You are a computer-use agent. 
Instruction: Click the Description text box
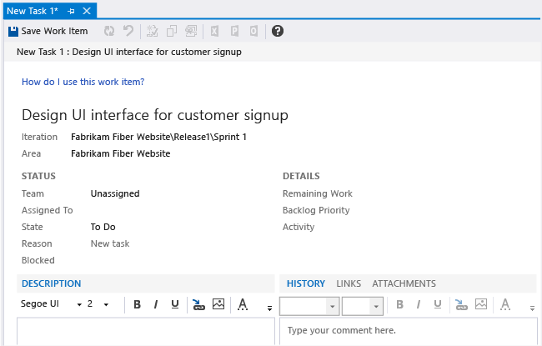click(146, 332)
